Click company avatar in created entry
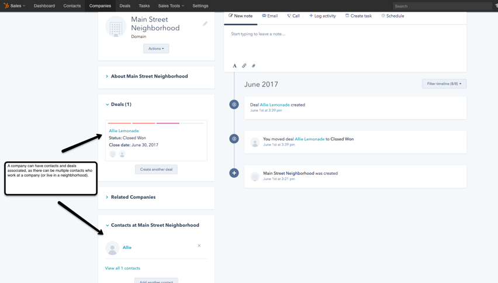 pos(255,176)
